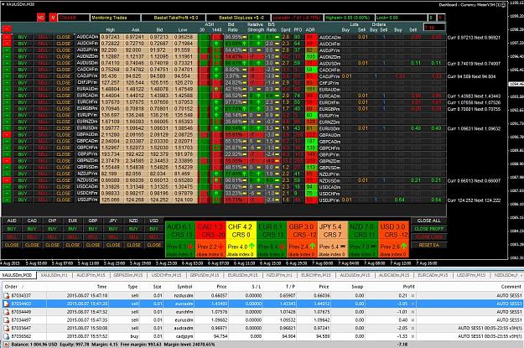The width and height of the screenshot is (524, 348).
Task: Click order 87035647 row icon
Action: click(x=7, y=328)
